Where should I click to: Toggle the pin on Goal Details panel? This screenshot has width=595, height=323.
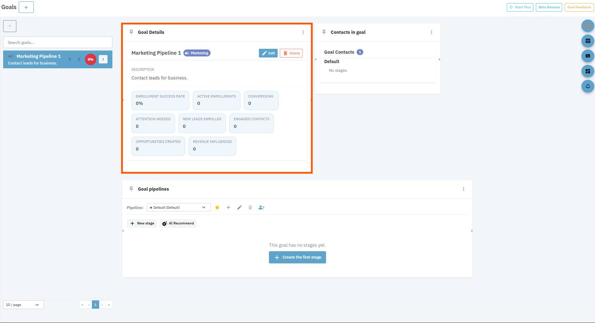(x=131, y=32)
